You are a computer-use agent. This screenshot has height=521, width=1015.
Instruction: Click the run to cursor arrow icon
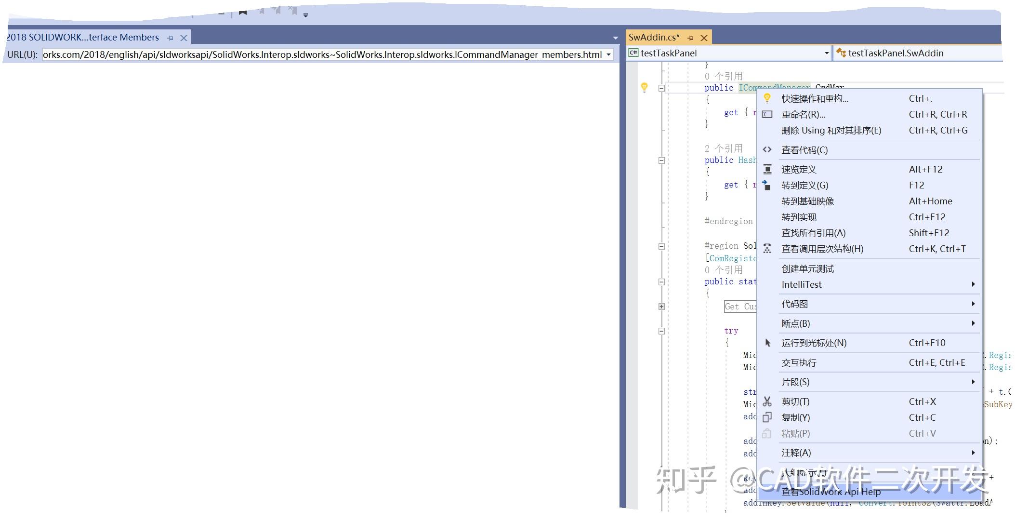click(x=768, y=343)
